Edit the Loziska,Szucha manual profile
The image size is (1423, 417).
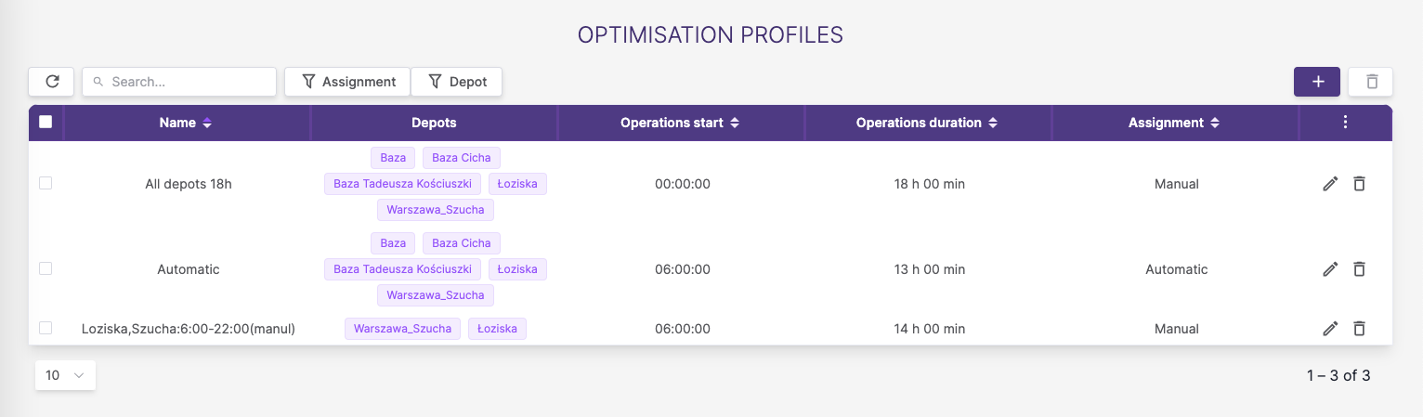[x=1330, y=329]
